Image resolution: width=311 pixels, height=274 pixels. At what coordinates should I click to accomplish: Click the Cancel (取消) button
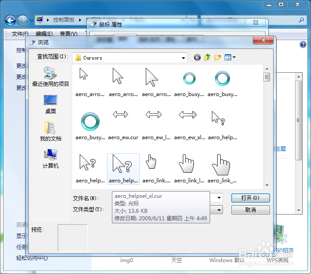(x=250, y=210)
